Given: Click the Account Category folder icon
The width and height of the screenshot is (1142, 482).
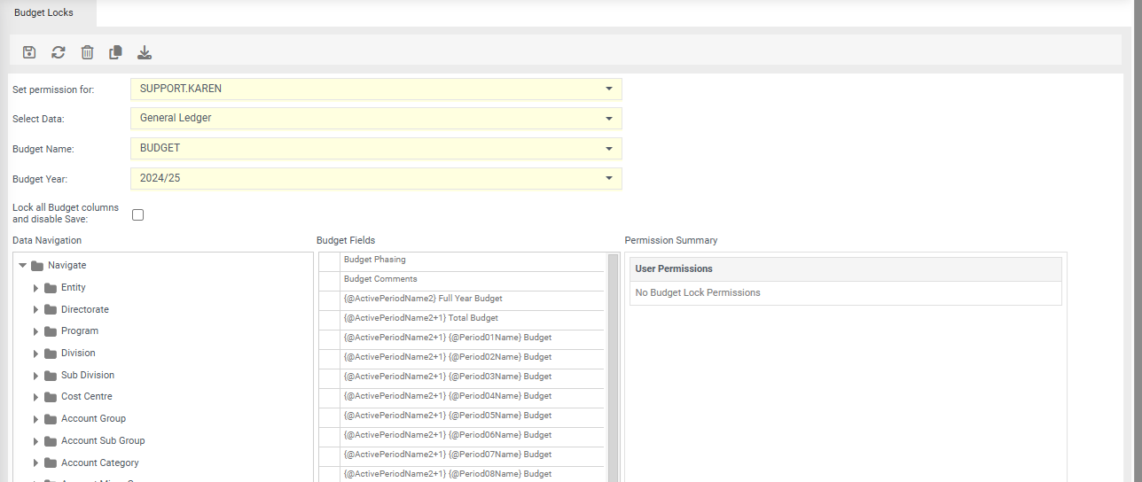Looking at the screenshot, I should [x=51, y=463].
